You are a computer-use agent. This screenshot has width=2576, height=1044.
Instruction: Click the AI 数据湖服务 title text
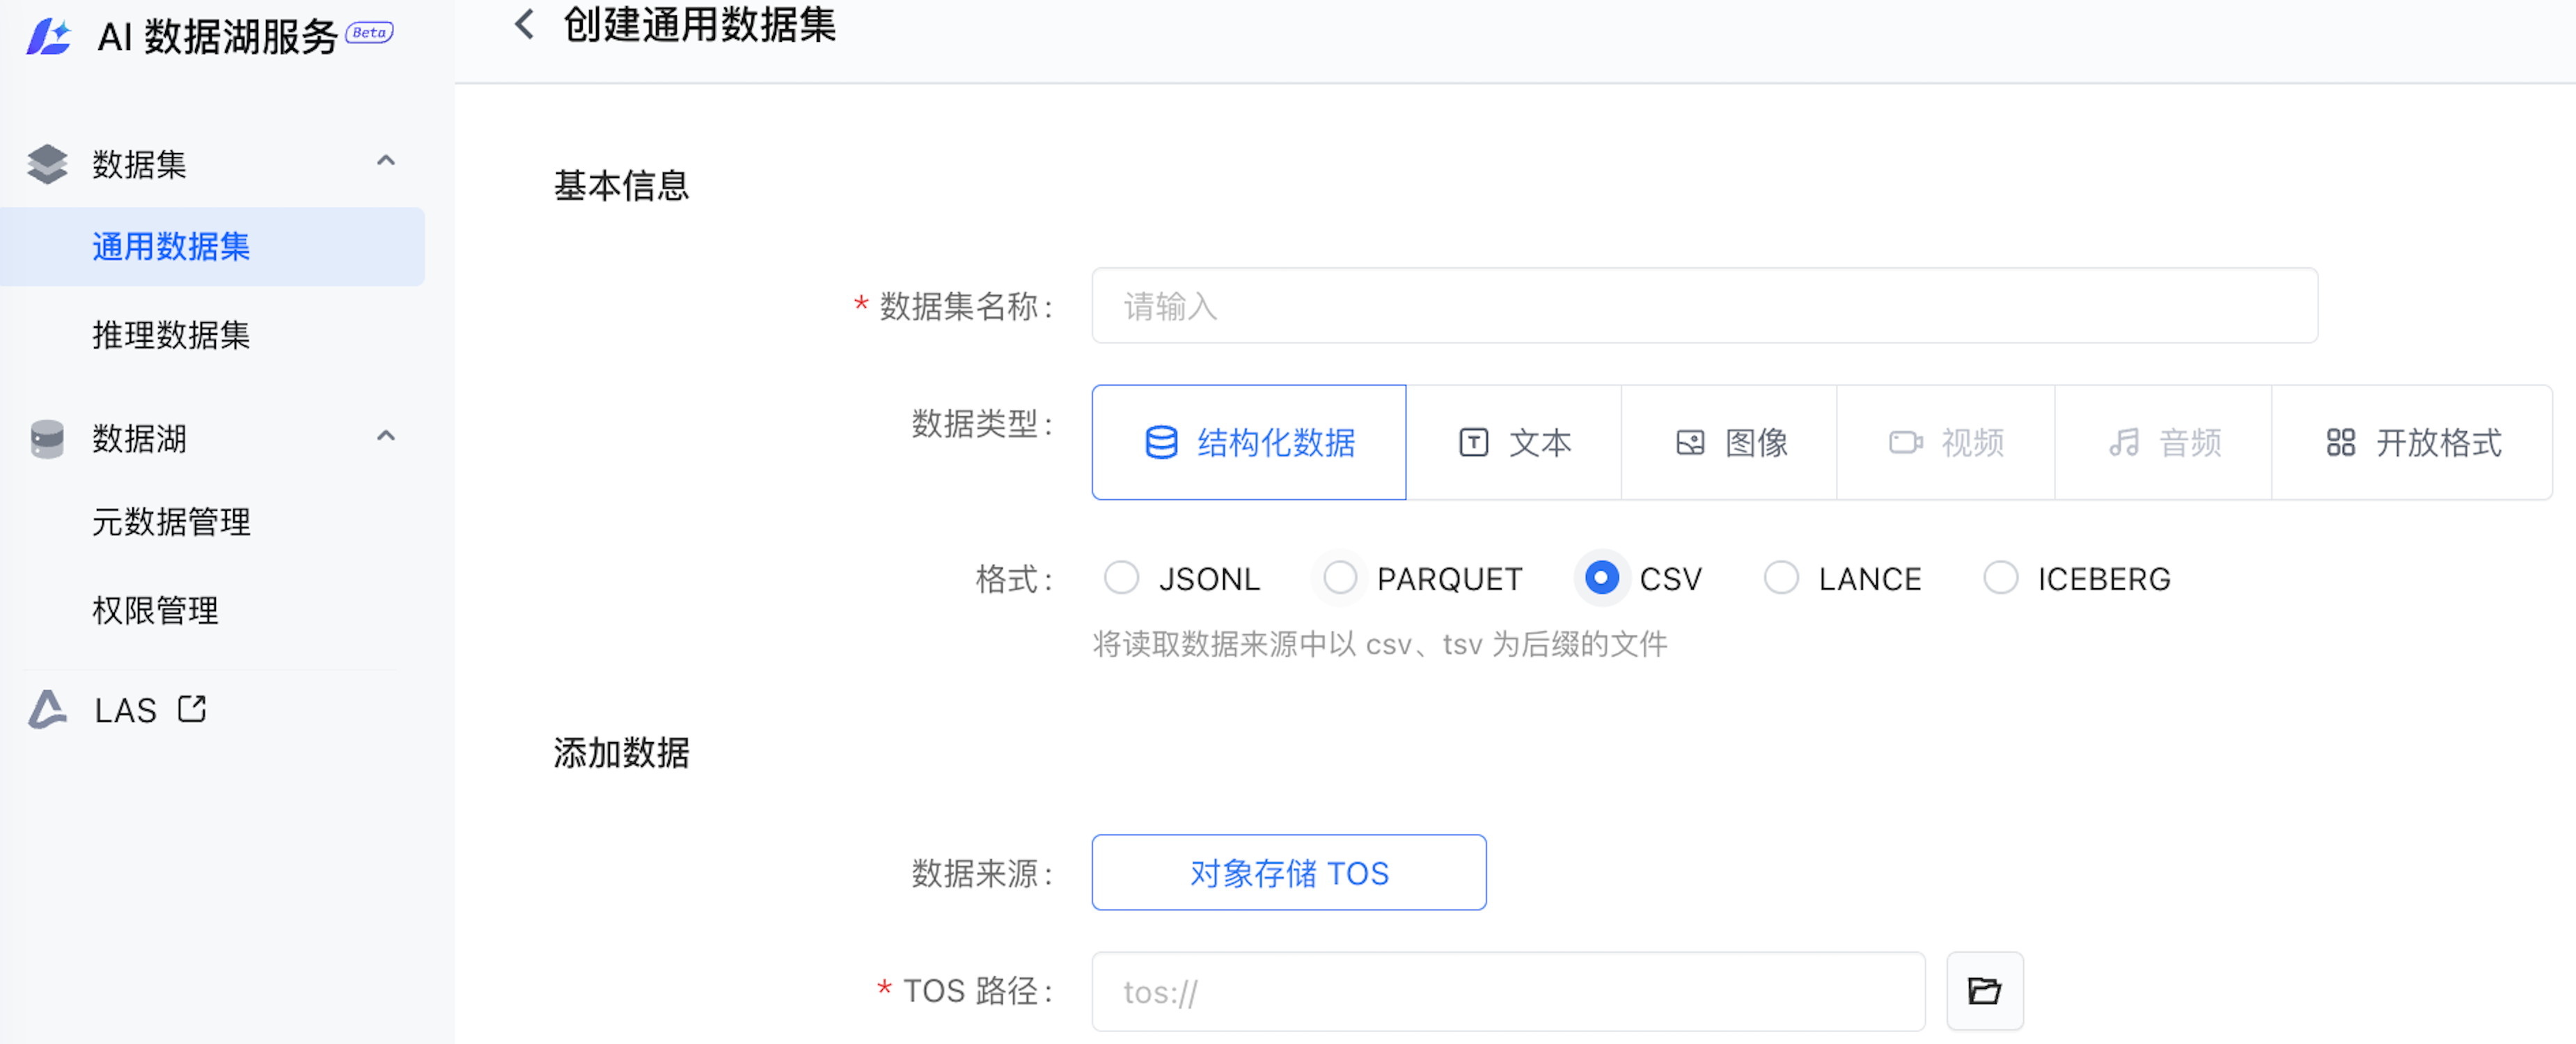coord(217,37)
